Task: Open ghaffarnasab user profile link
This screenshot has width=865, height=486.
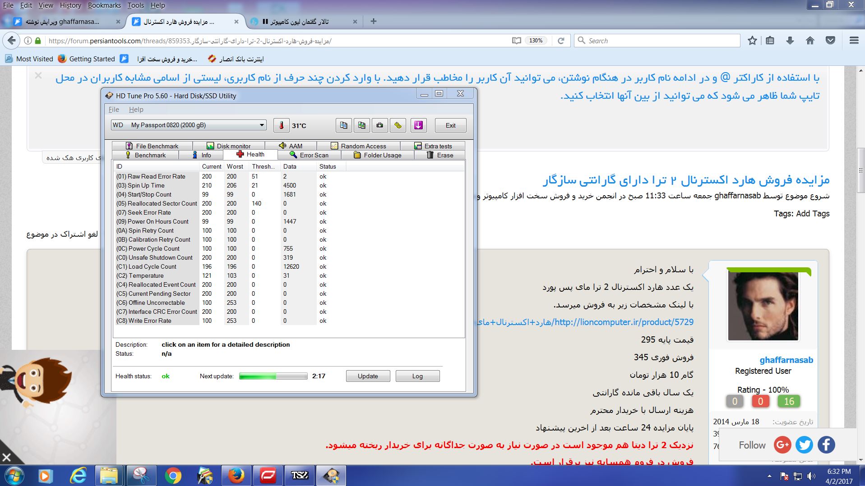Action: (786, 360)
